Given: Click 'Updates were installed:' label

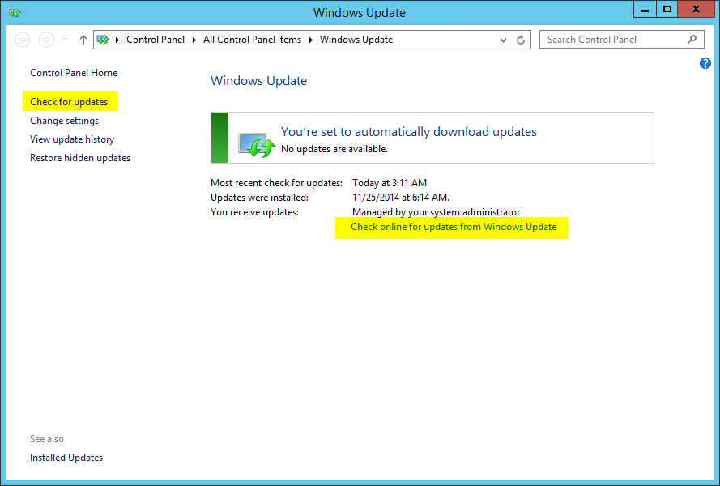Looking at the screenshot, I should point(259,198).
